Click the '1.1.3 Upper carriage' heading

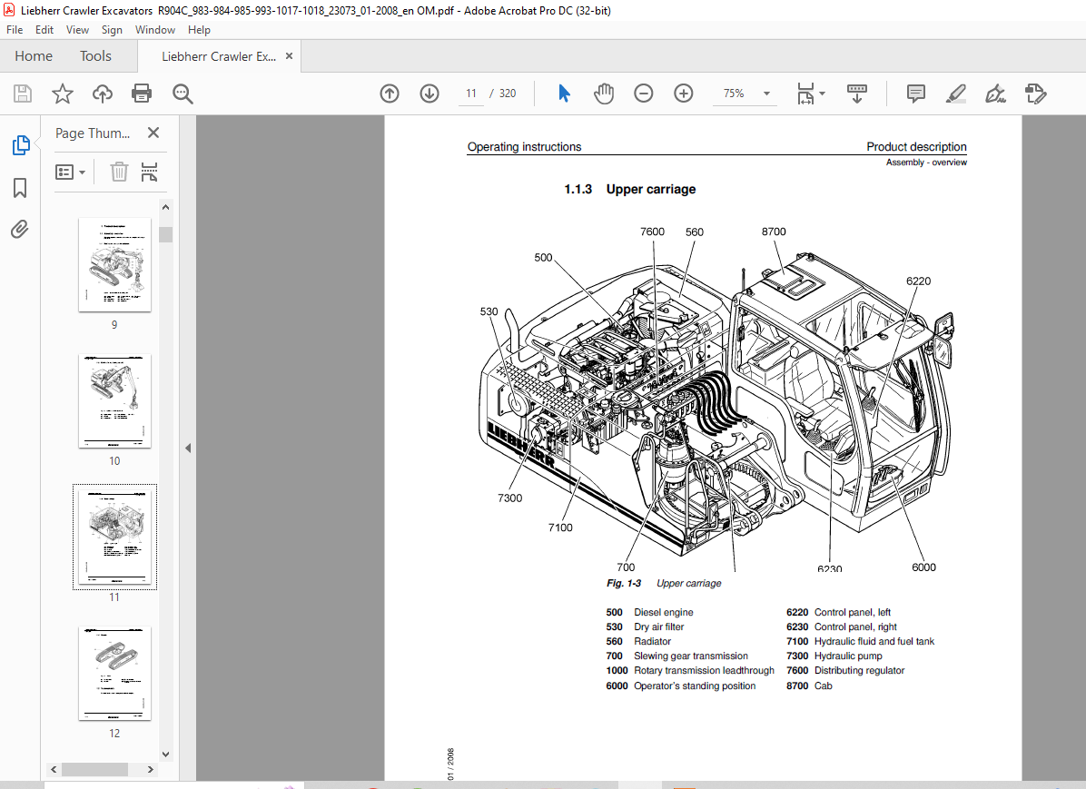coord(629,189)
